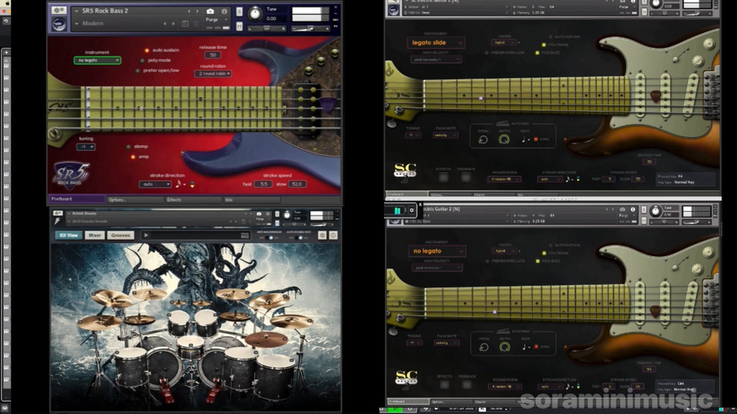Open the Krimh Drums gear settings icon
The height and width of the screenshot is (414, 737).
[x=322, y=235]
